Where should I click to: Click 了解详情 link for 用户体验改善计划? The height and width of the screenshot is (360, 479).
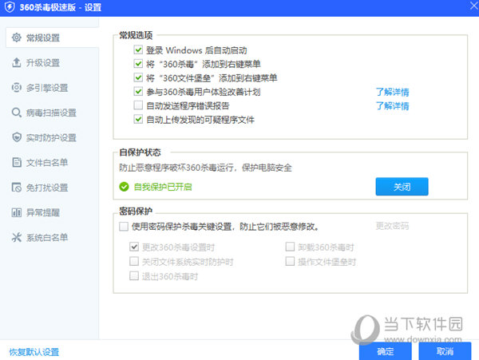point(393,92)
